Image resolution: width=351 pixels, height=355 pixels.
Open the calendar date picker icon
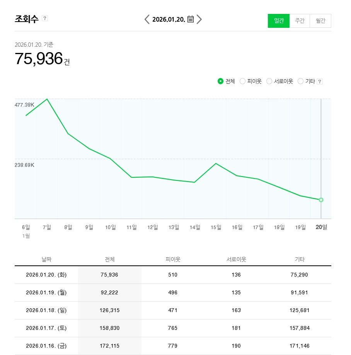click(x=191, y=19)
